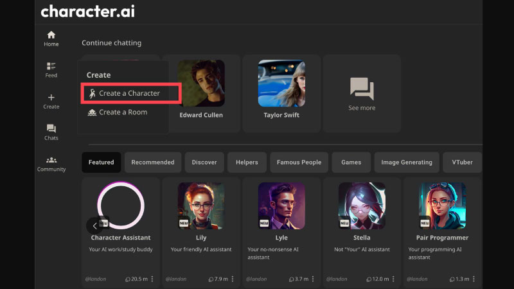Open the Edward Cullen chat thumbnail

click(x=201, y=83)
